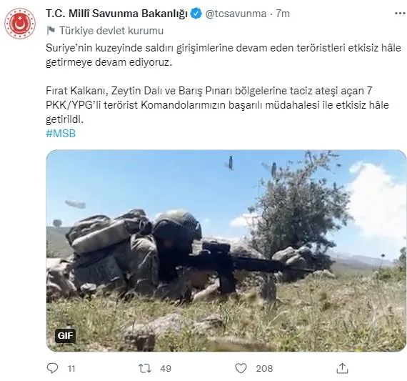Like the tweet with the heart icon
This screenshot has height=381, width=407.
click(241, 368)
